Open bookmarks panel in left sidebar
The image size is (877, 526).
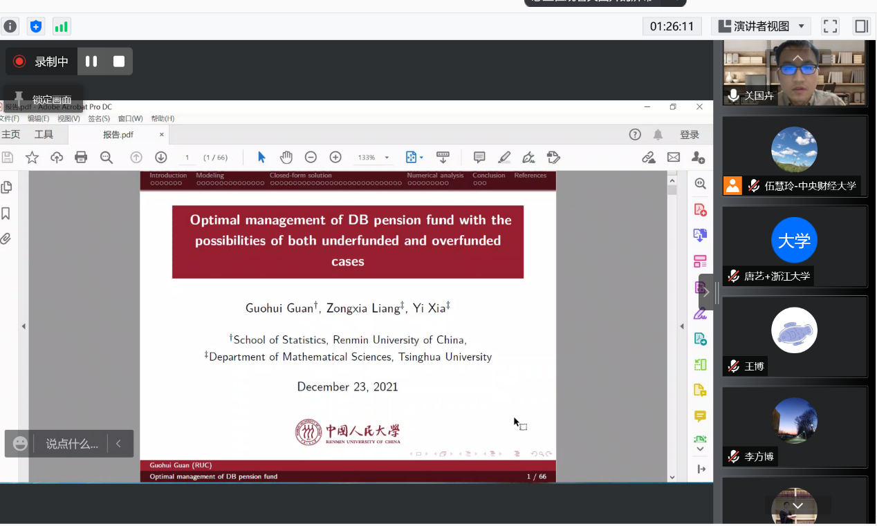[6, 213]
